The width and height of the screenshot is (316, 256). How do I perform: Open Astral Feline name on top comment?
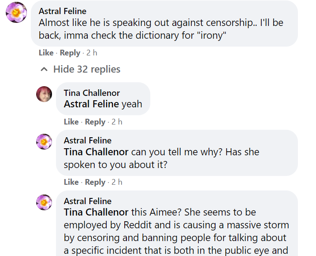tap(63, 11)
